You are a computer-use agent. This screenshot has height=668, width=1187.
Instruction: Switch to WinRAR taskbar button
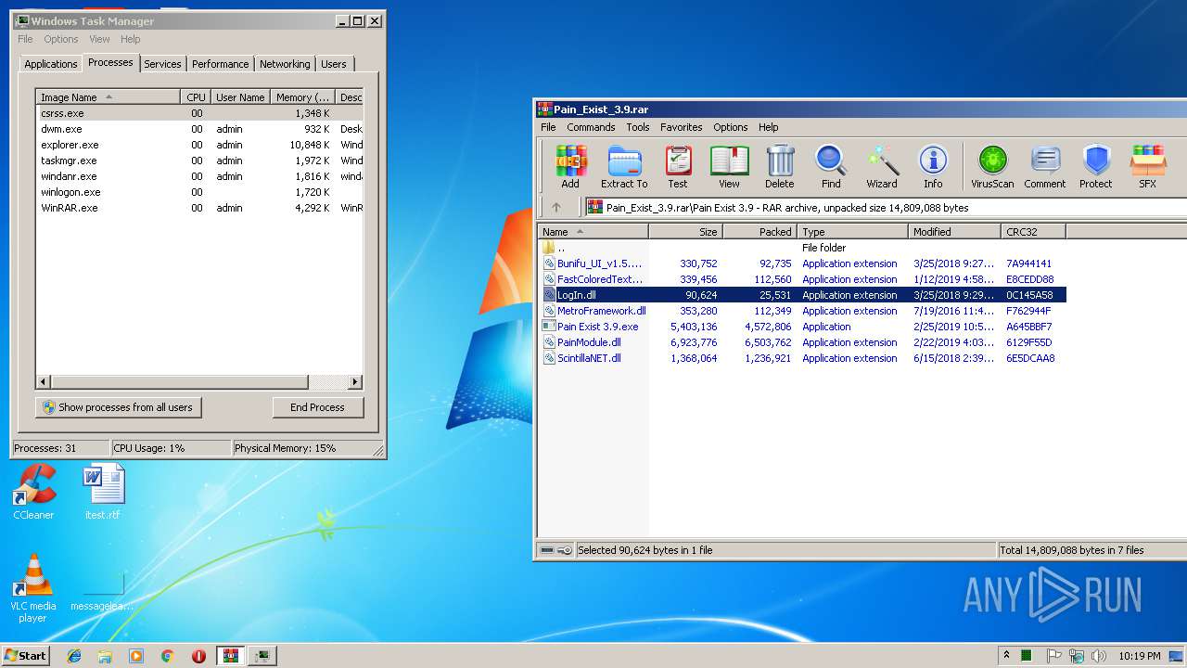pos(231,656)
